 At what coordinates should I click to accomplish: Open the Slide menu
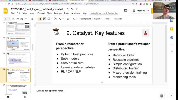click(x=49, y=13)
